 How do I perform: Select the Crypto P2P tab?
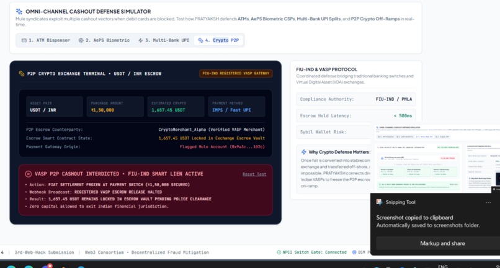(x=218, y=40)
